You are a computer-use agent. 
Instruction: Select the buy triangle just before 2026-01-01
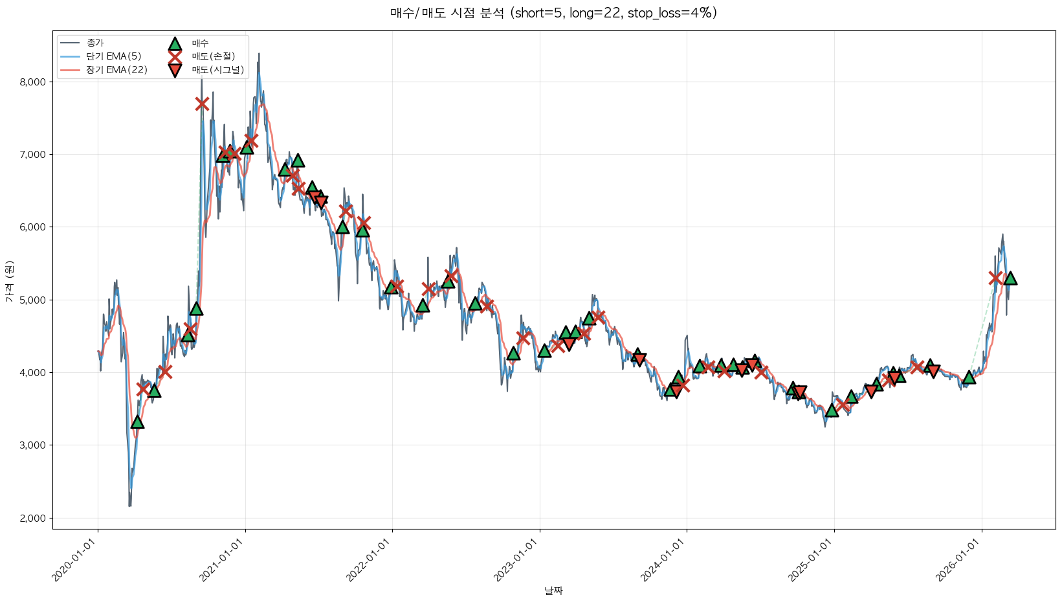click(x=969, y=377)
